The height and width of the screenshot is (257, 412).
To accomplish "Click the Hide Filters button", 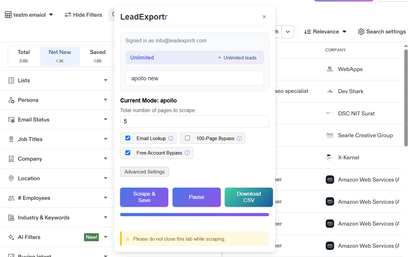I will [x=83, y=15].
